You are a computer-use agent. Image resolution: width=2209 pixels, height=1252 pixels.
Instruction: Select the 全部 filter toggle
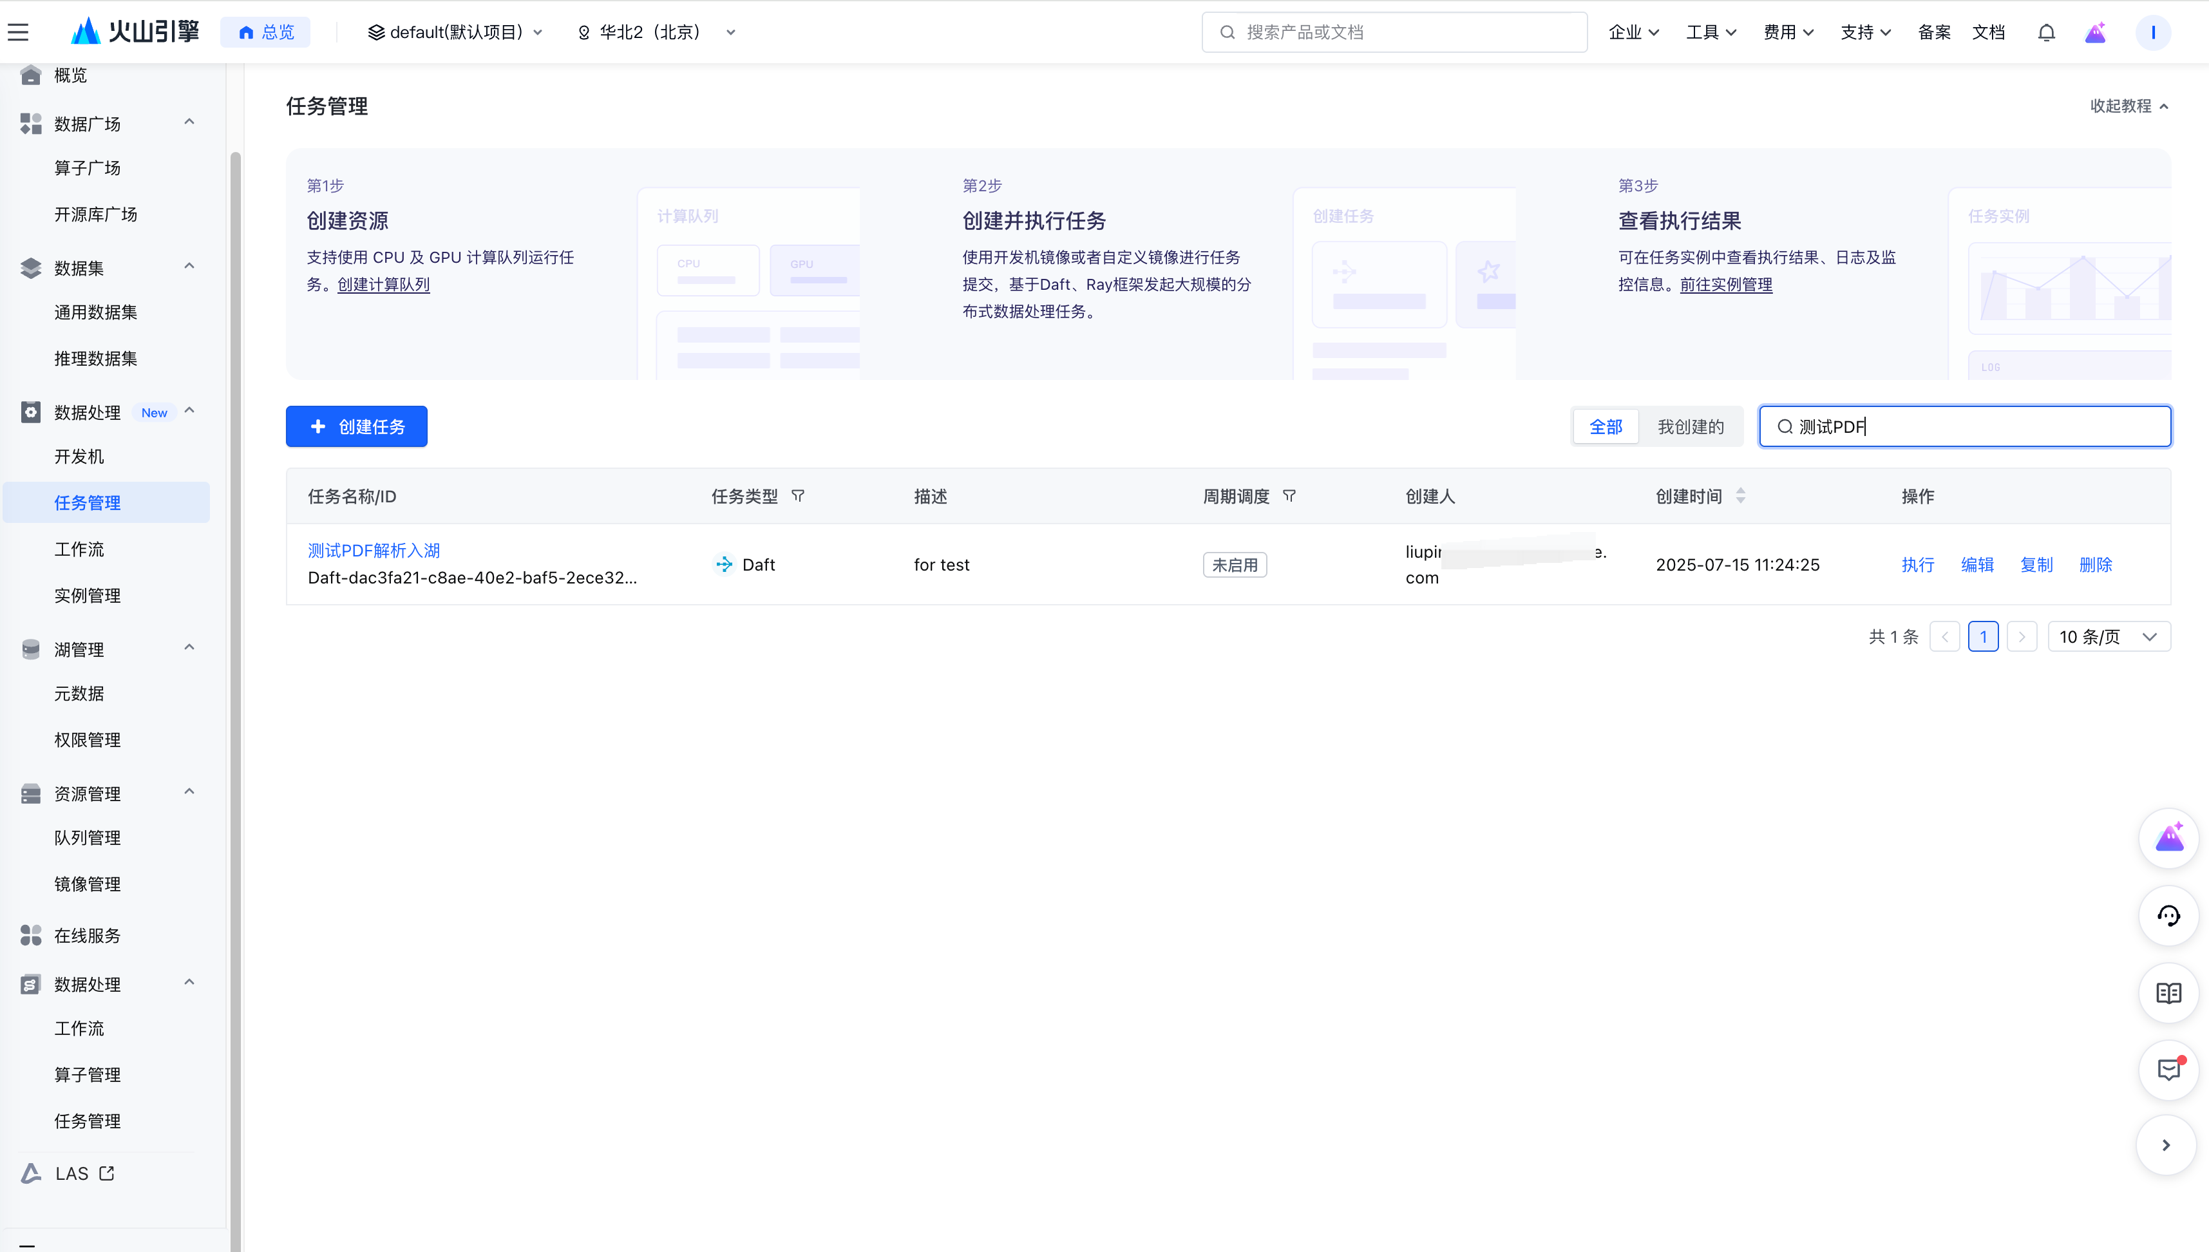pyautogui.click(x=1606, y=426)
